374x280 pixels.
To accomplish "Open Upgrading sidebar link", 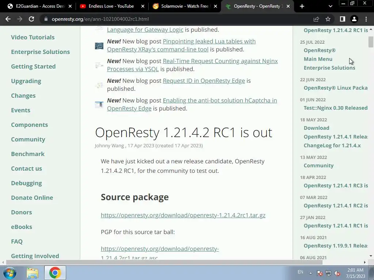I will 26,81.
